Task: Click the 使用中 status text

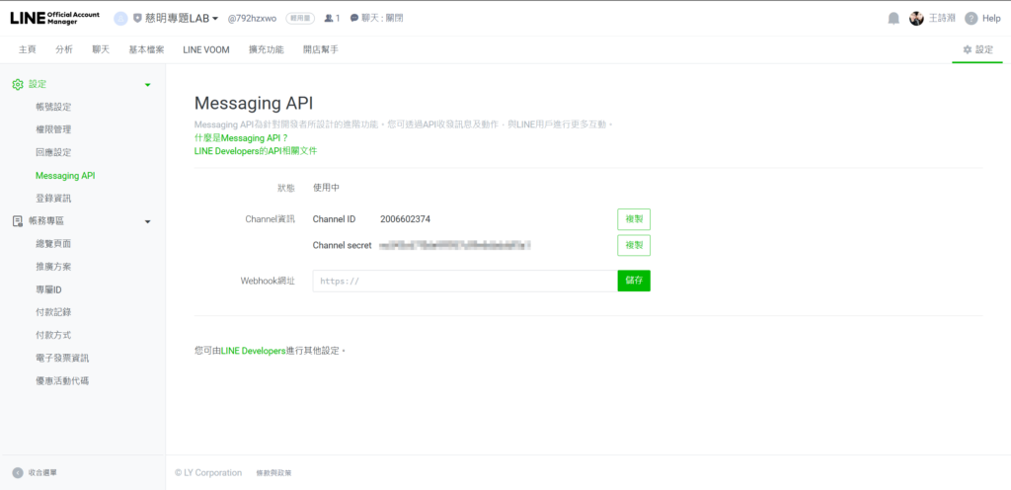Action: tap(326, 189)
